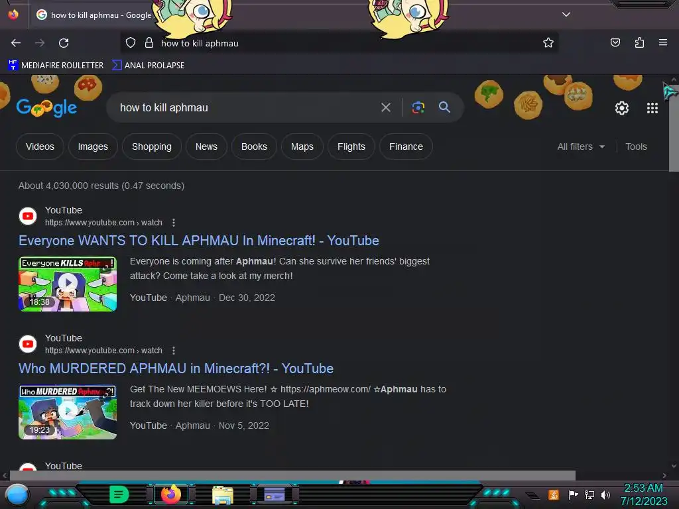Click YouTube favicon of second result
This screenshot has width=679, height=509.
coord(28,344)
